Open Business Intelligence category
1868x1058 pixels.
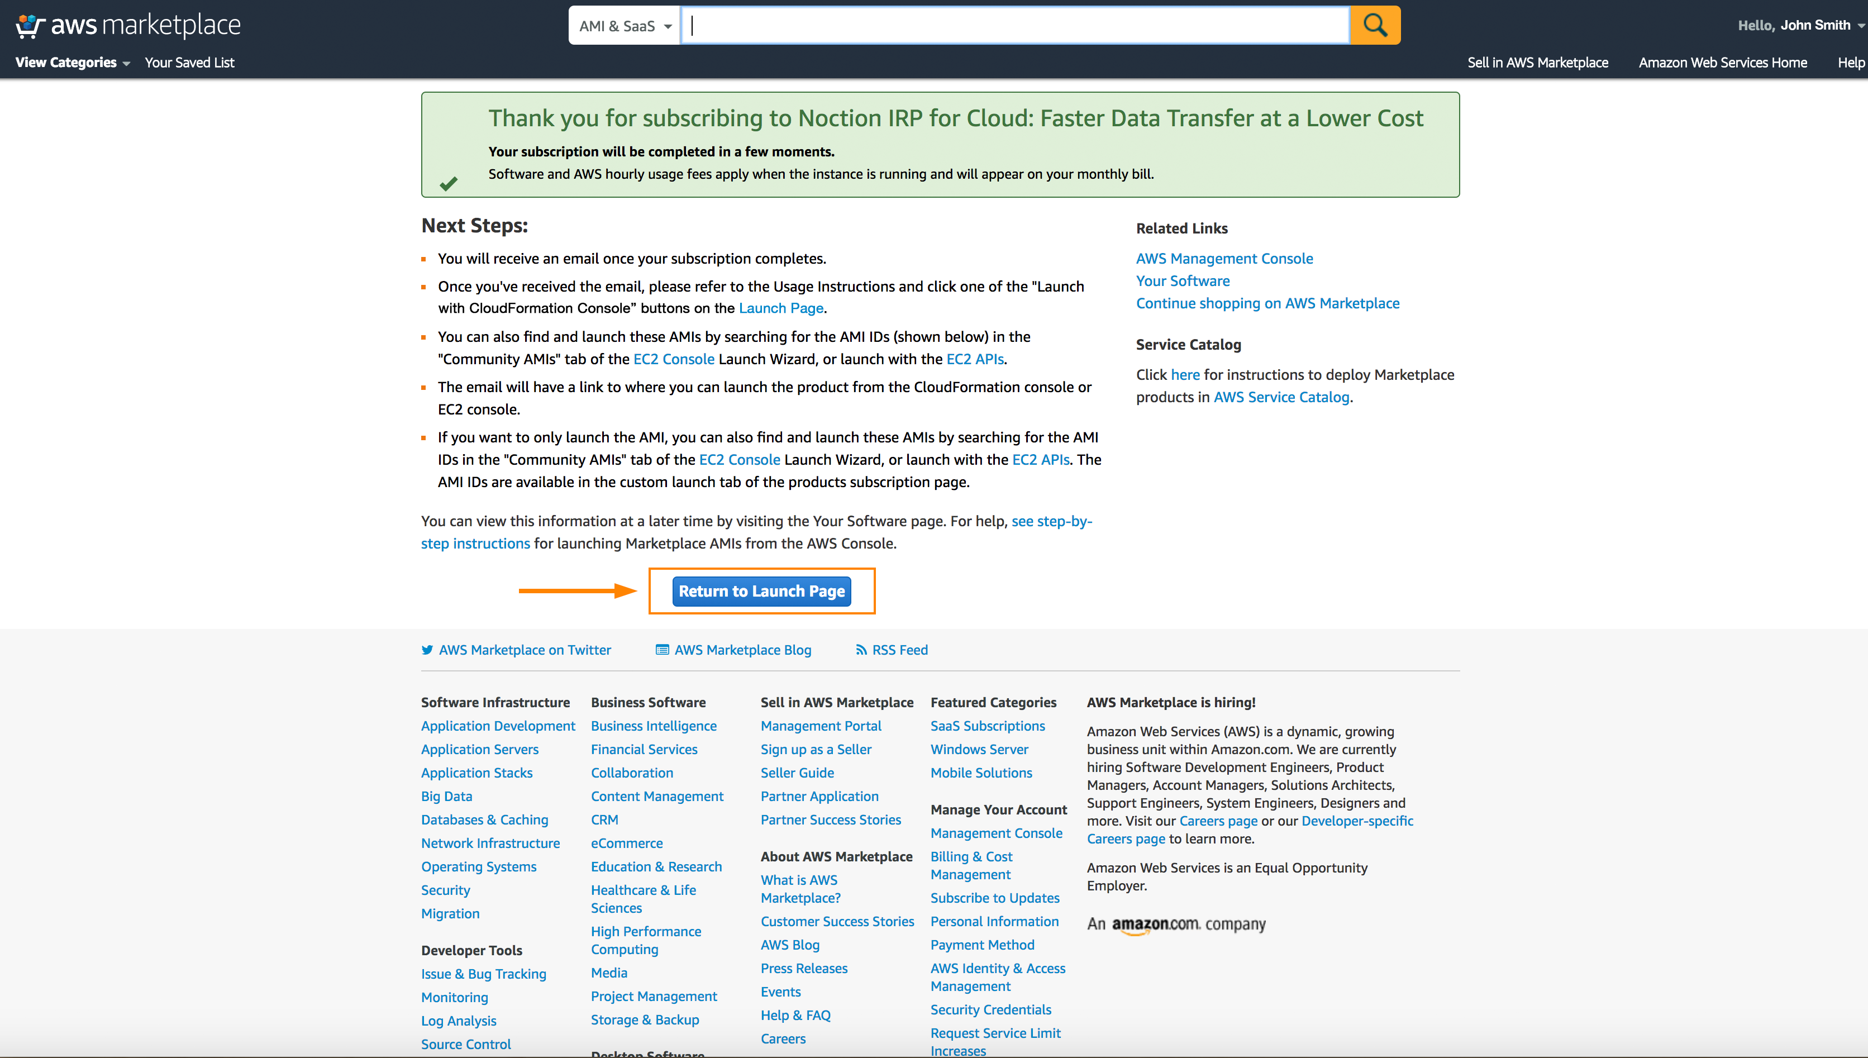click(653, 726)
